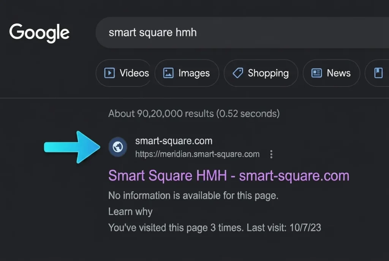Click the Books filter bookmark icon
389x261 pixels.
(x=378, y=73)
